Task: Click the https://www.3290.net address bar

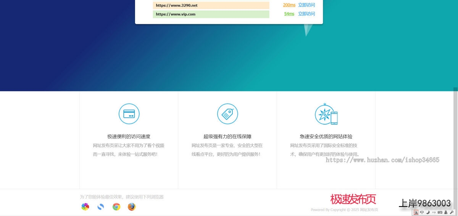Action: click(x=211, y=5)
